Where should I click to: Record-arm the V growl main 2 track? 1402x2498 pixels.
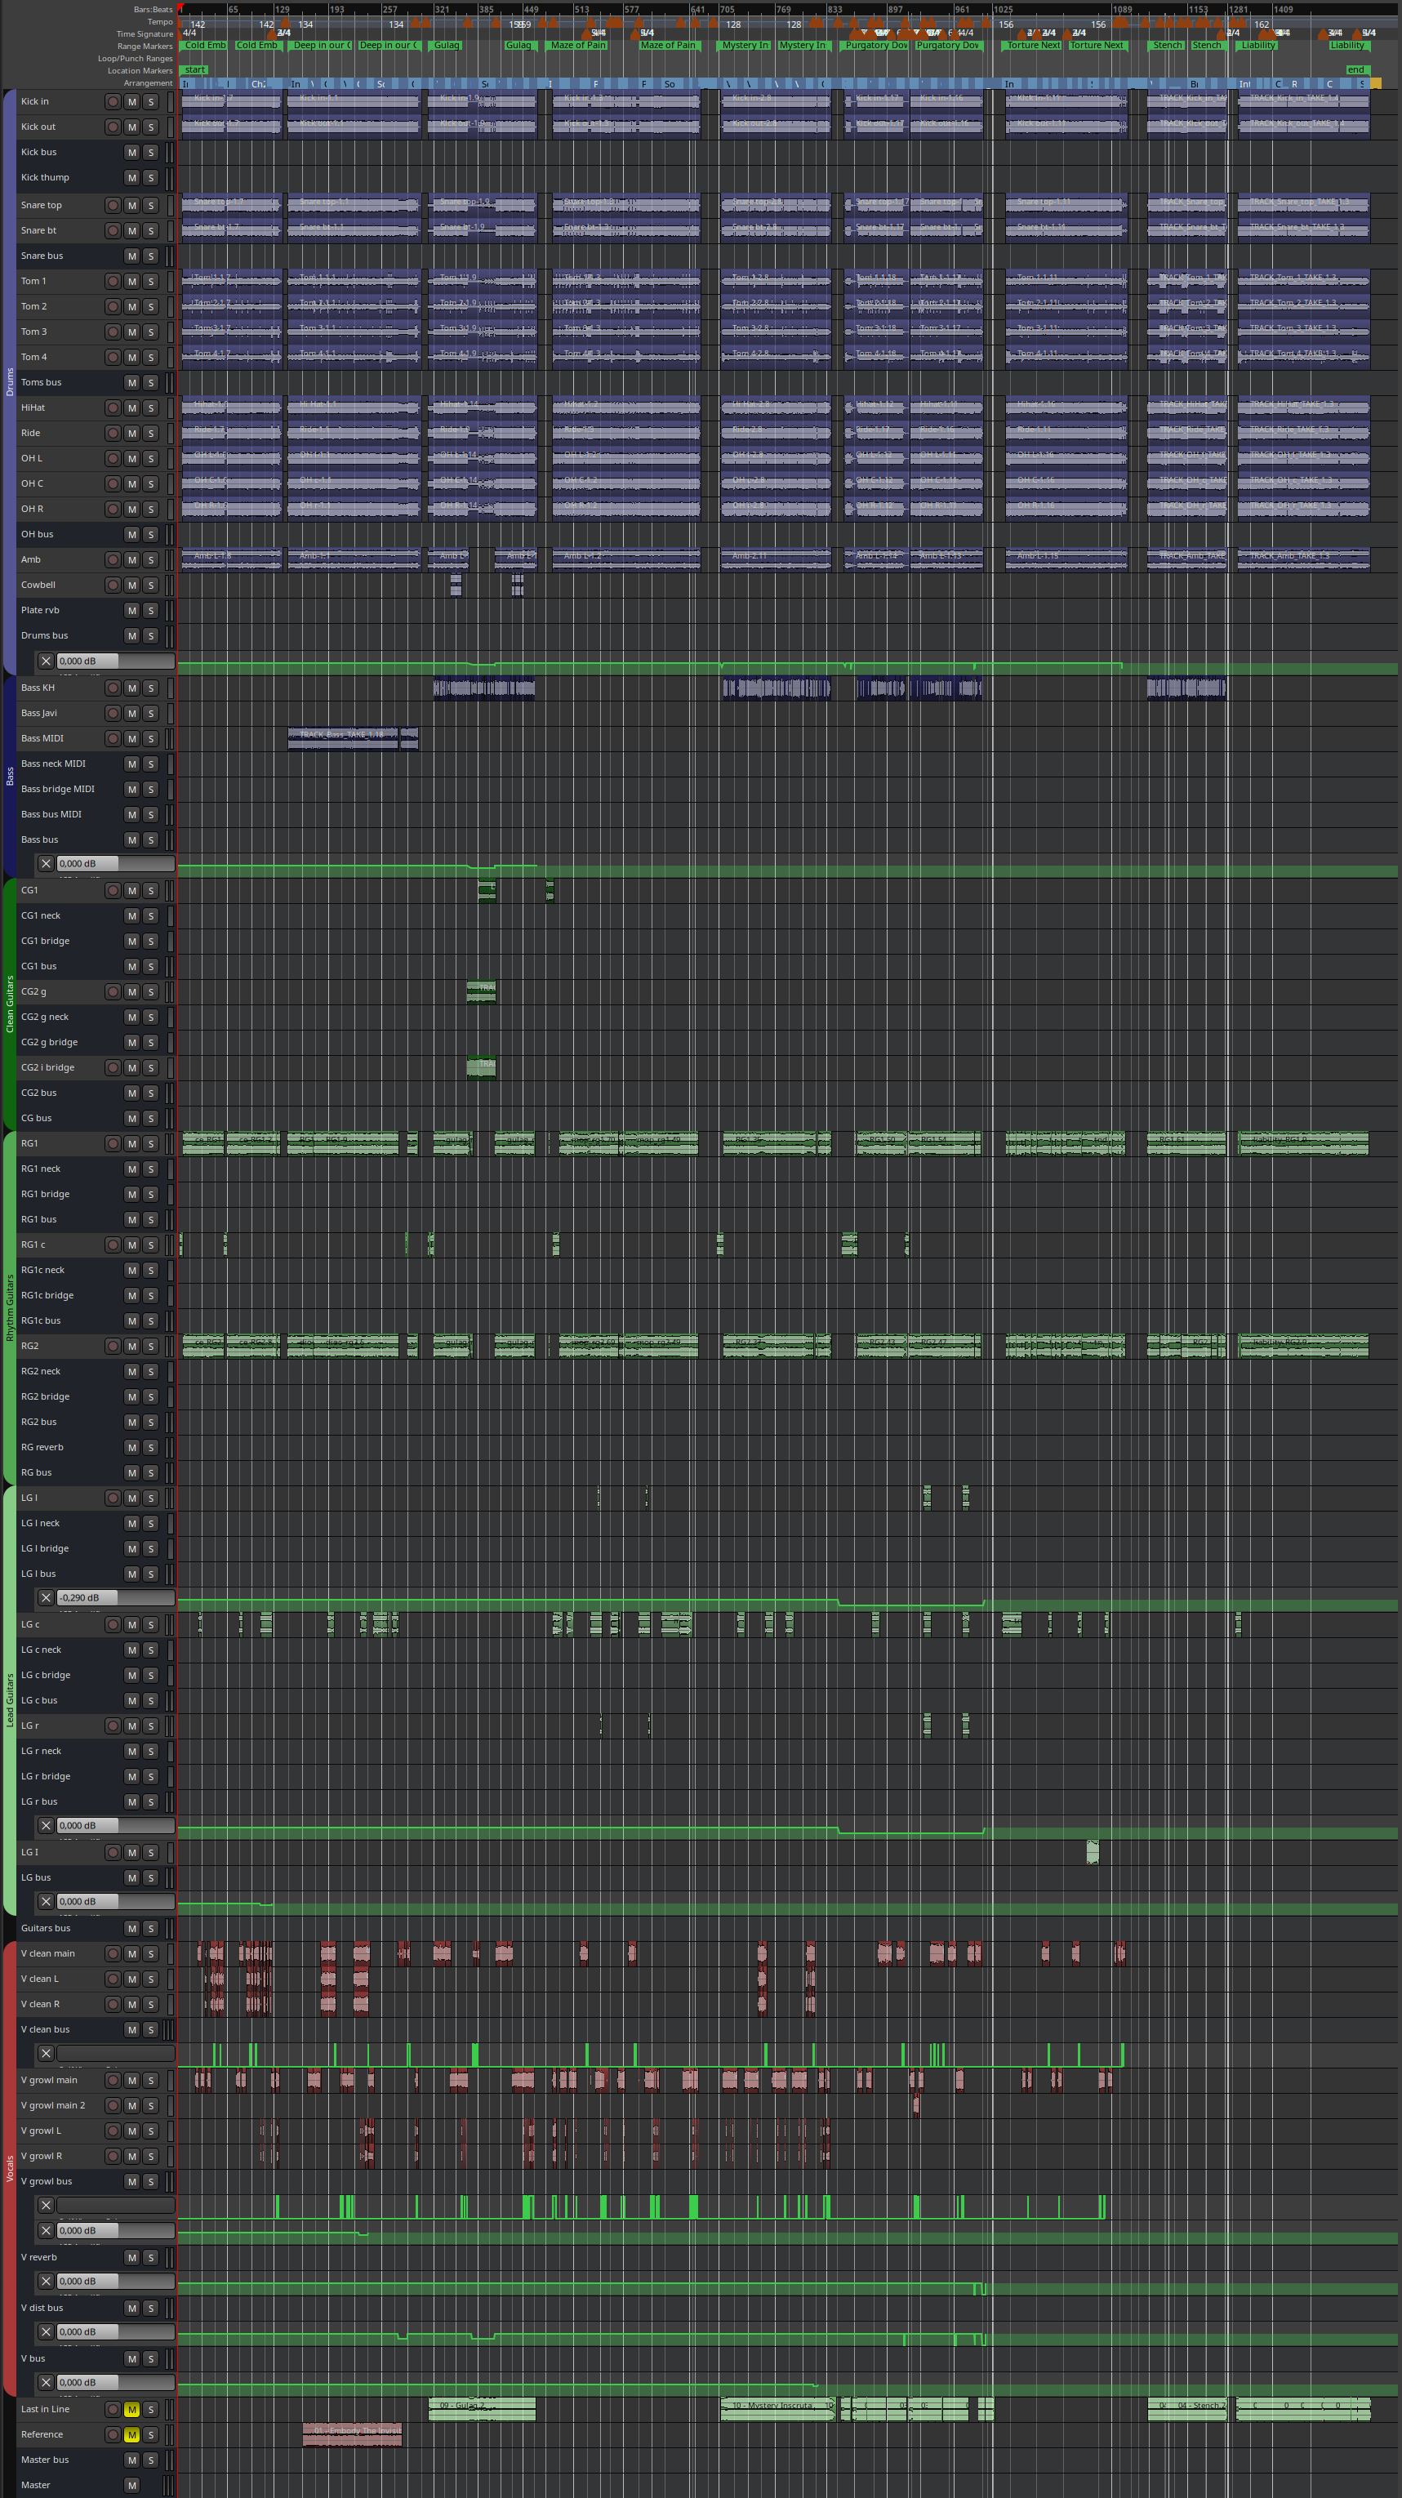113,2105
